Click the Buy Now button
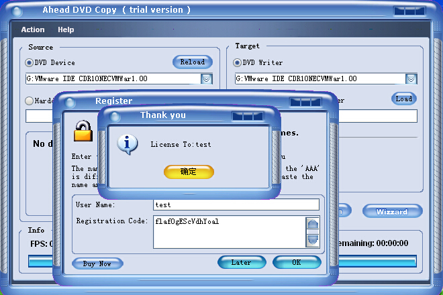This screenshot has width=443, height=295. 97,263
